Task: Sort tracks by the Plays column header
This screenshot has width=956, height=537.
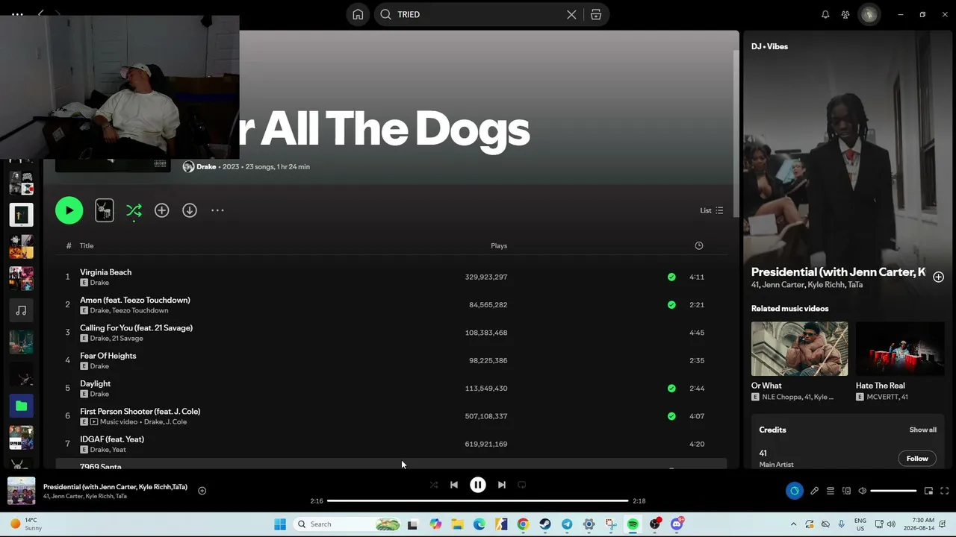Action: pos(499,245)
